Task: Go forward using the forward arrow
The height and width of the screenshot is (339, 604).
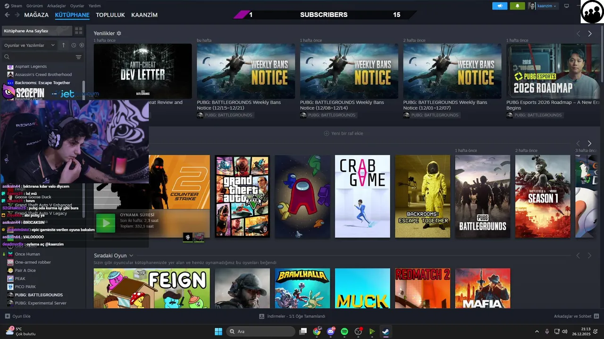Action: point(17,15)
